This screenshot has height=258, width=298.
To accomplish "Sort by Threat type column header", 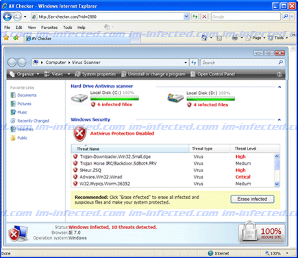I will click(x=210, y=149).
